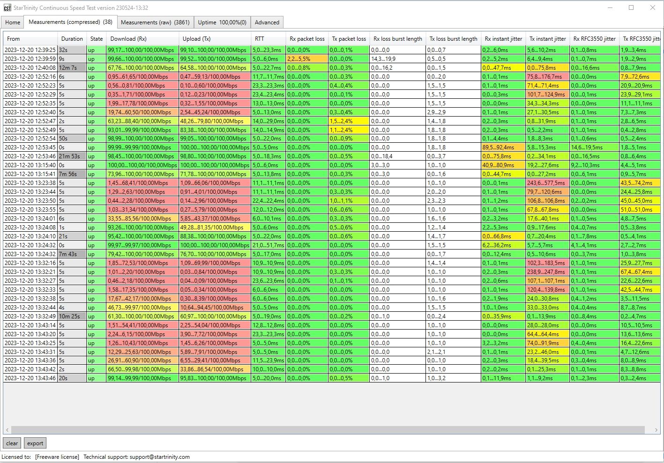Click the CST application icon in title bar

click(7, 7)
